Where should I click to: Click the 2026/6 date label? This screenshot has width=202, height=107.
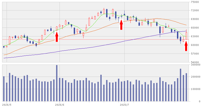pyautogui.click(x=60, y=105)
